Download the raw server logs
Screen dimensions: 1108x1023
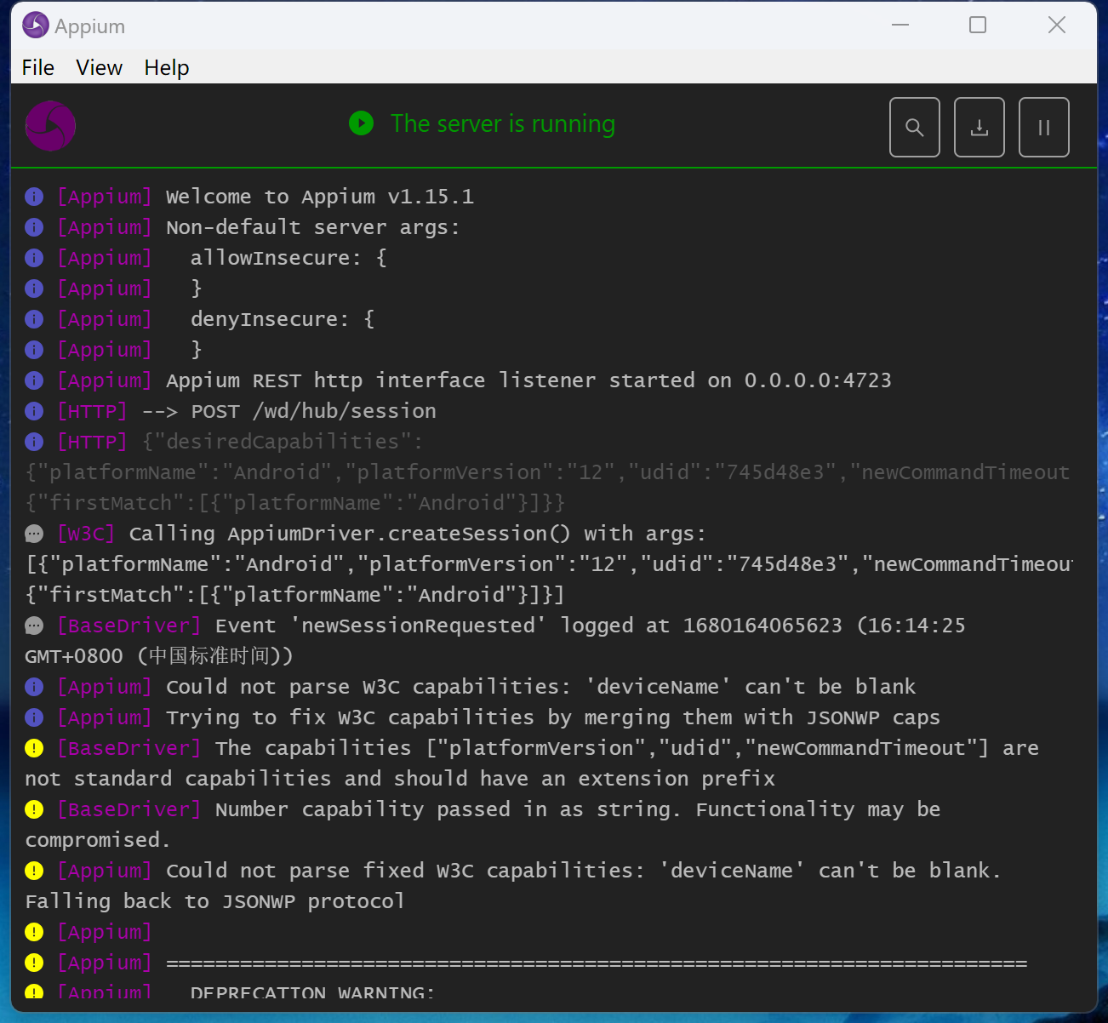pos(979,128)
